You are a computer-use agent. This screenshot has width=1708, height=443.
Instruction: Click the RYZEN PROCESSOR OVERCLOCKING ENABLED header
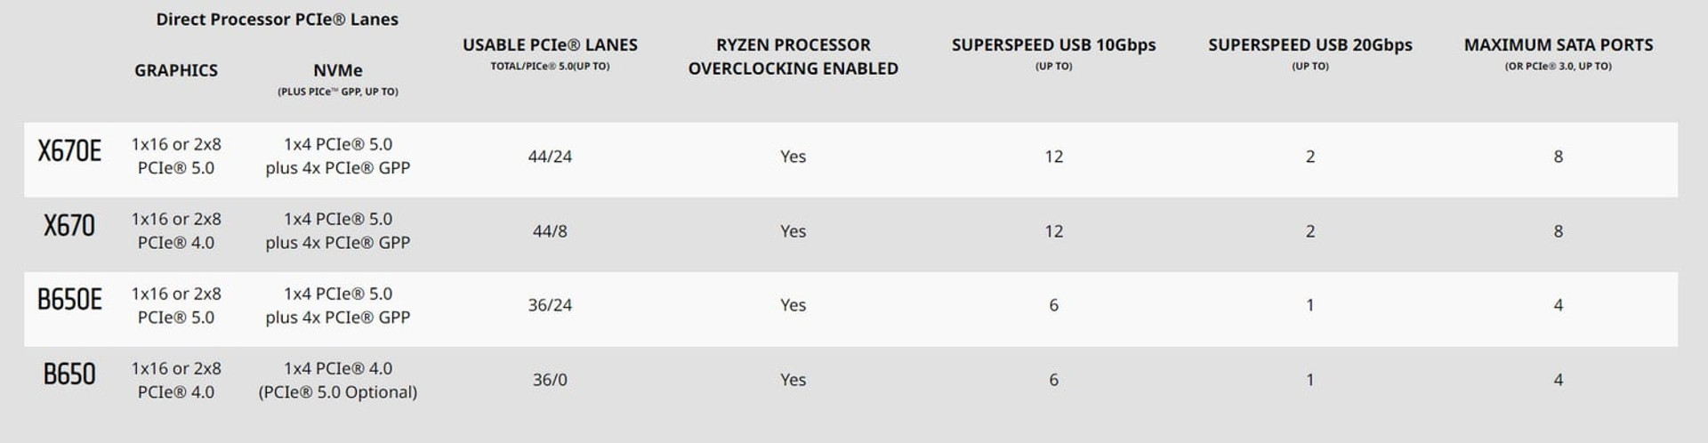[794, 56]
